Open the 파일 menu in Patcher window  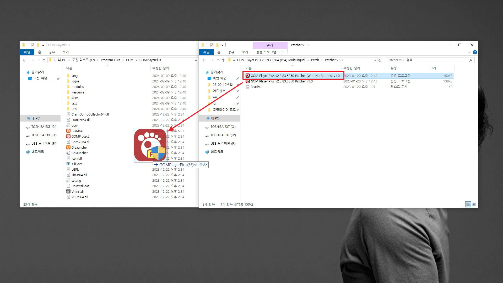[x=206, y=52]
